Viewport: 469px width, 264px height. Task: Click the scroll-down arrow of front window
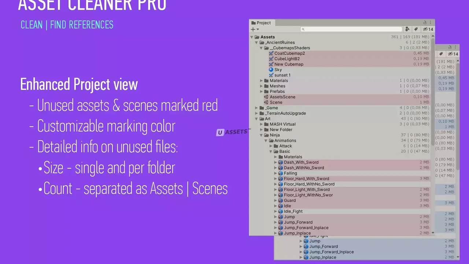(x=433, y=233)
